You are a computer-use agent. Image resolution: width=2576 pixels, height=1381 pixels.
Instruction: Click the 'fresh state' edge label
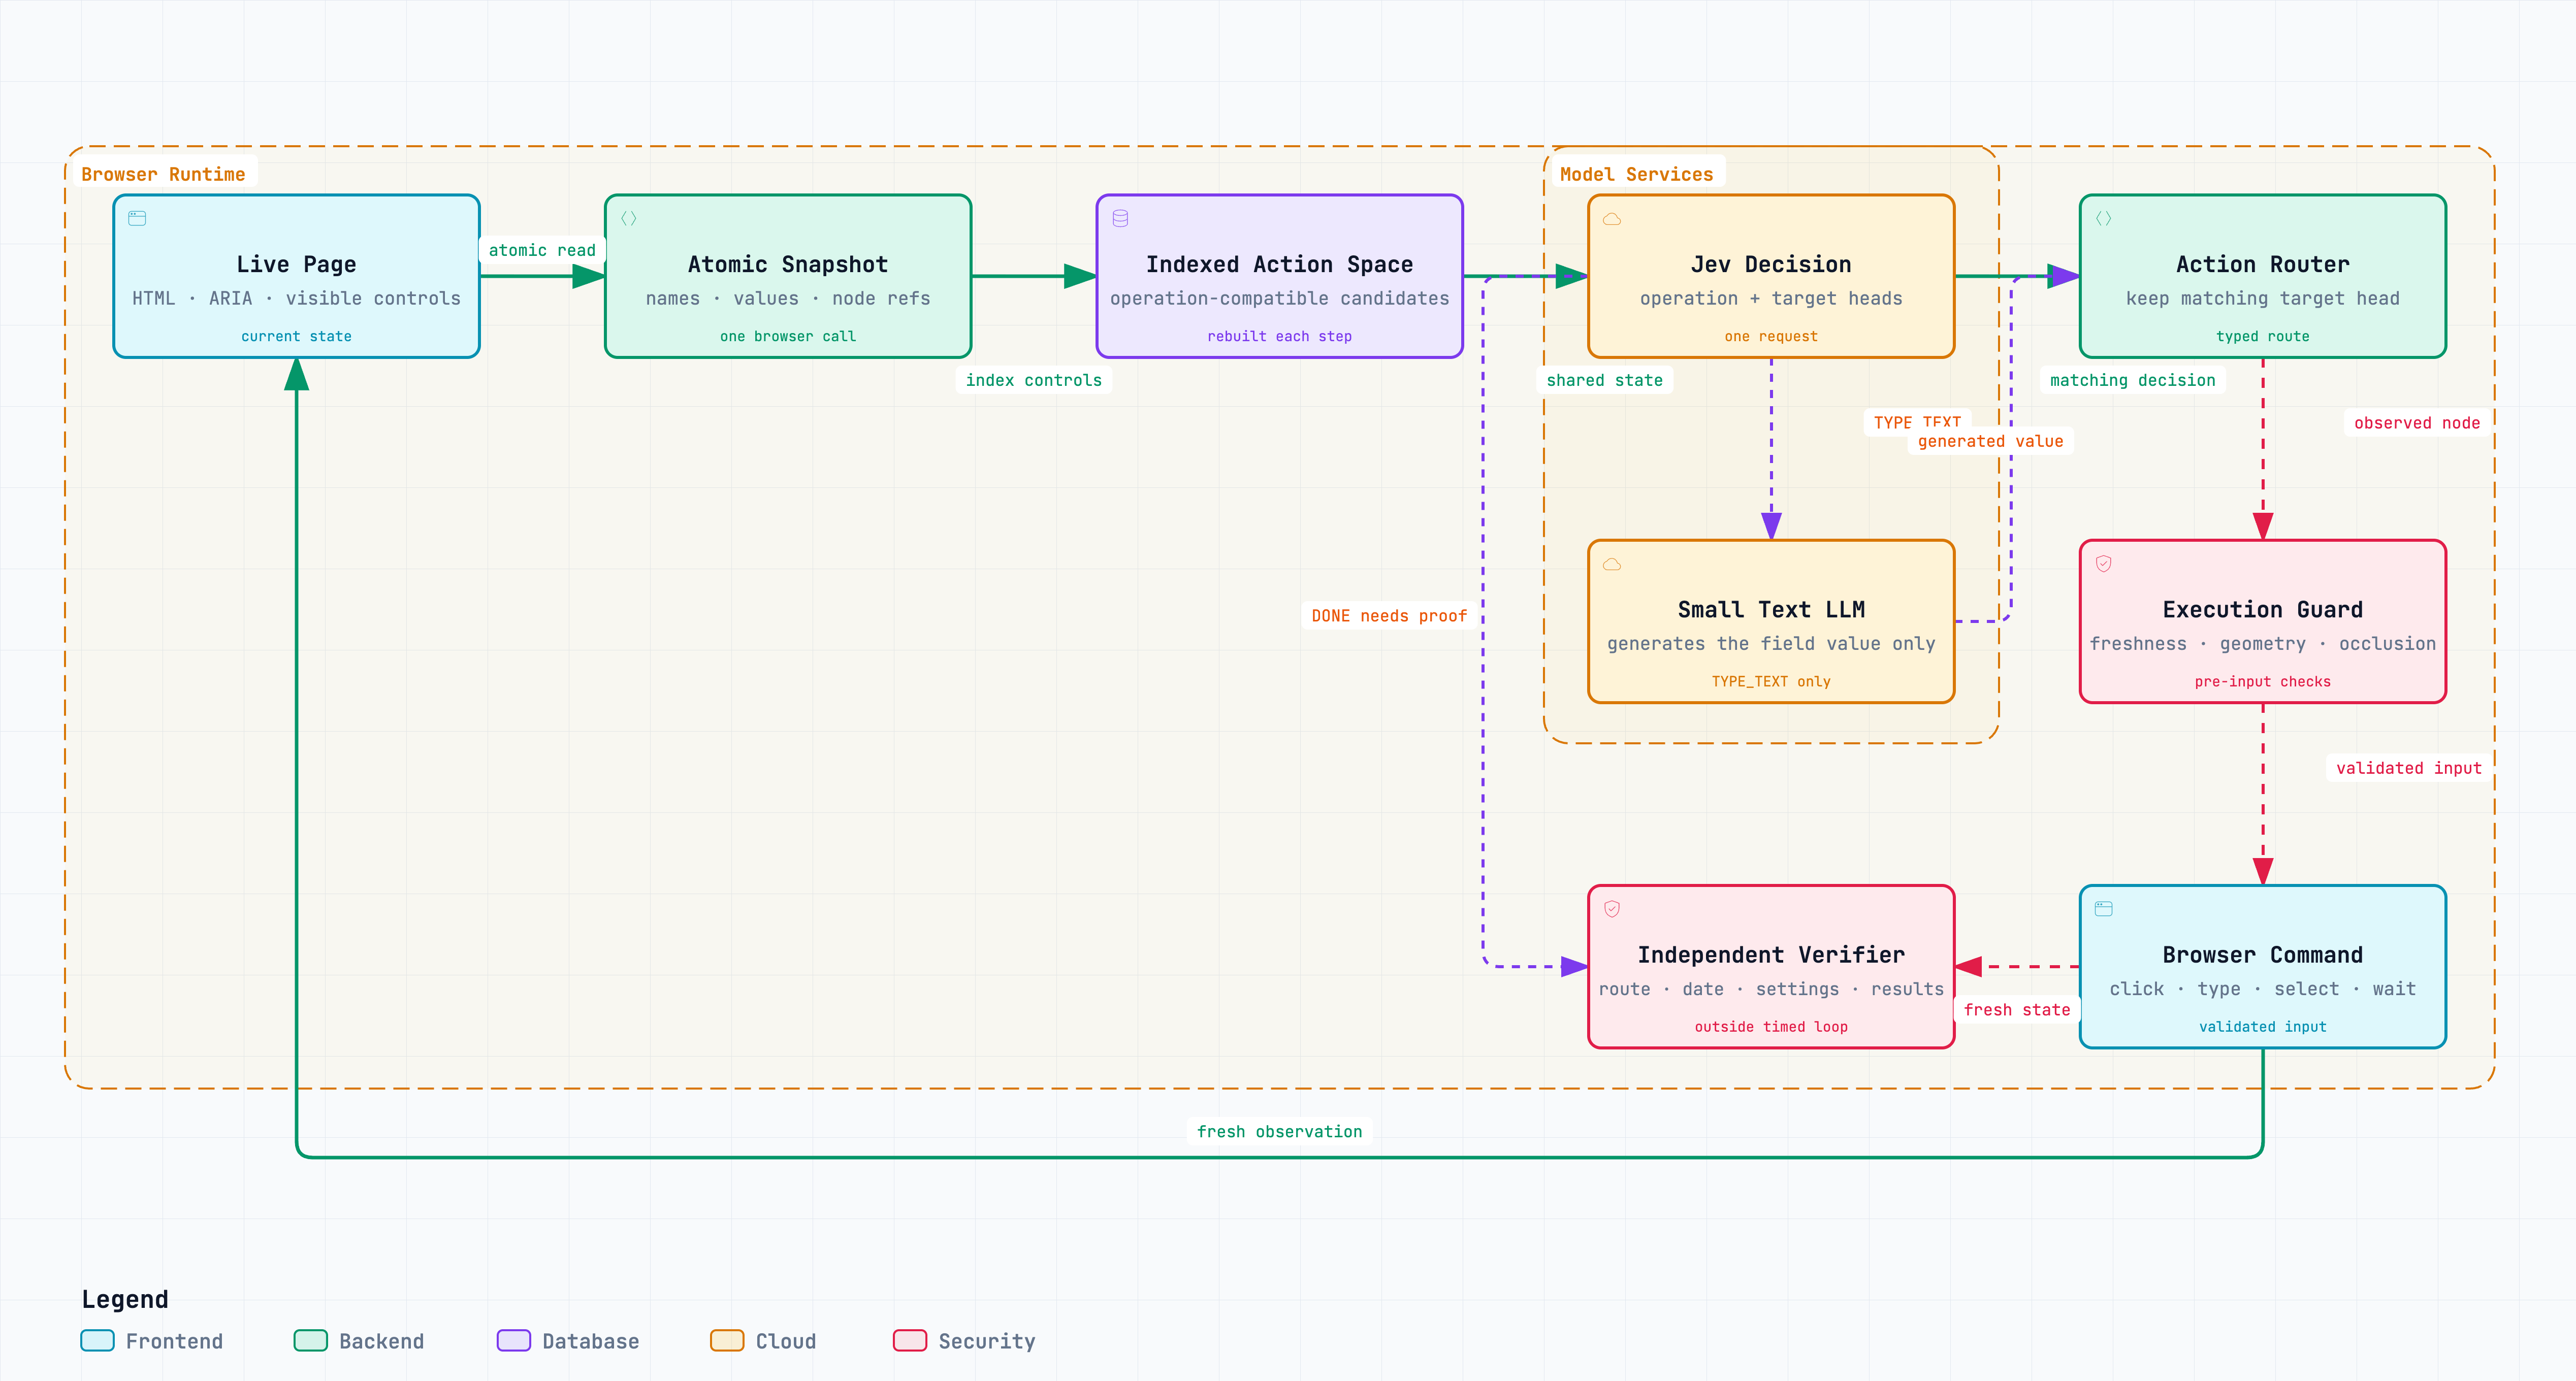[2016, 1010]
